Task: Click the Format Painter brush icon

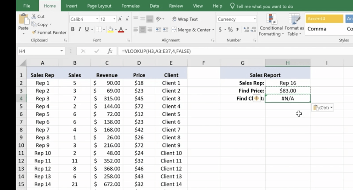Action: coord(34,32)
